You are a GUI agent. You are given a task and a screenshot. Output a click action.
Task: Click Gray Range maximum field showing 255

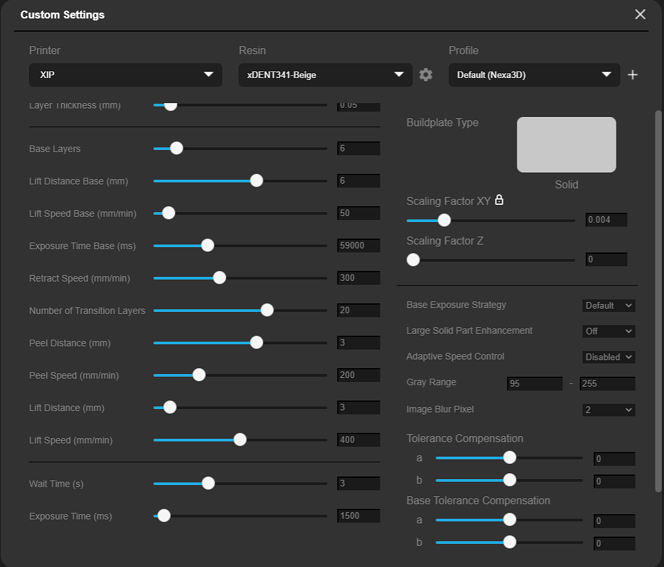click(607, 384)
